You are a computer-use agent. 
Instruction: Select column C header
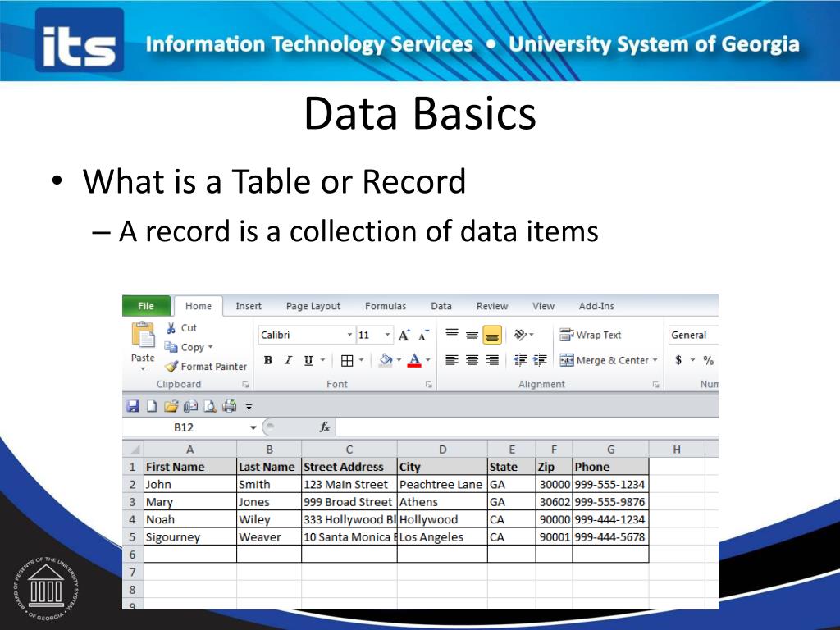(x=349, y=450)
